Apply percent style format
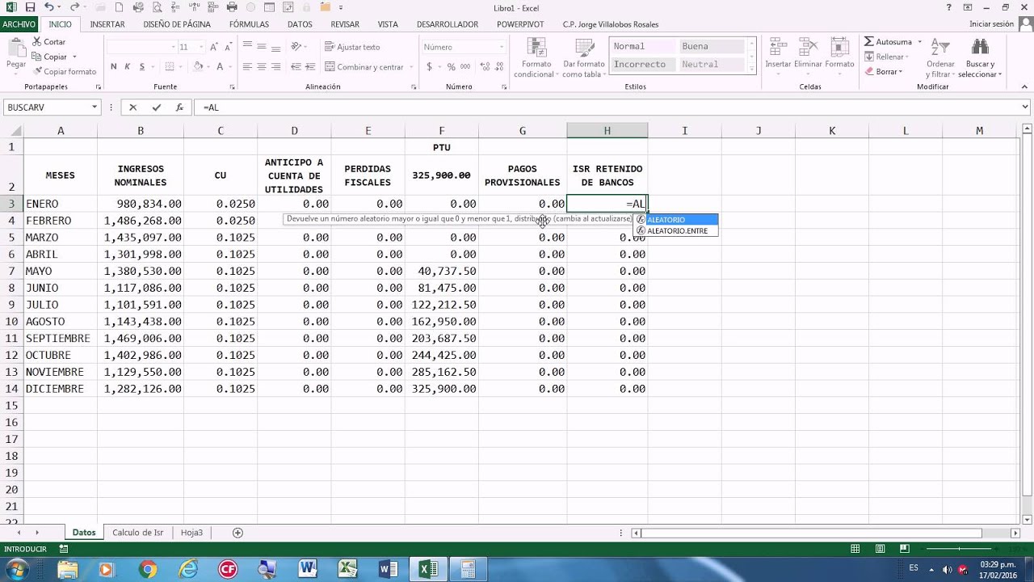1034x582 pixels. pyautogui.click(x=452, y=66)
